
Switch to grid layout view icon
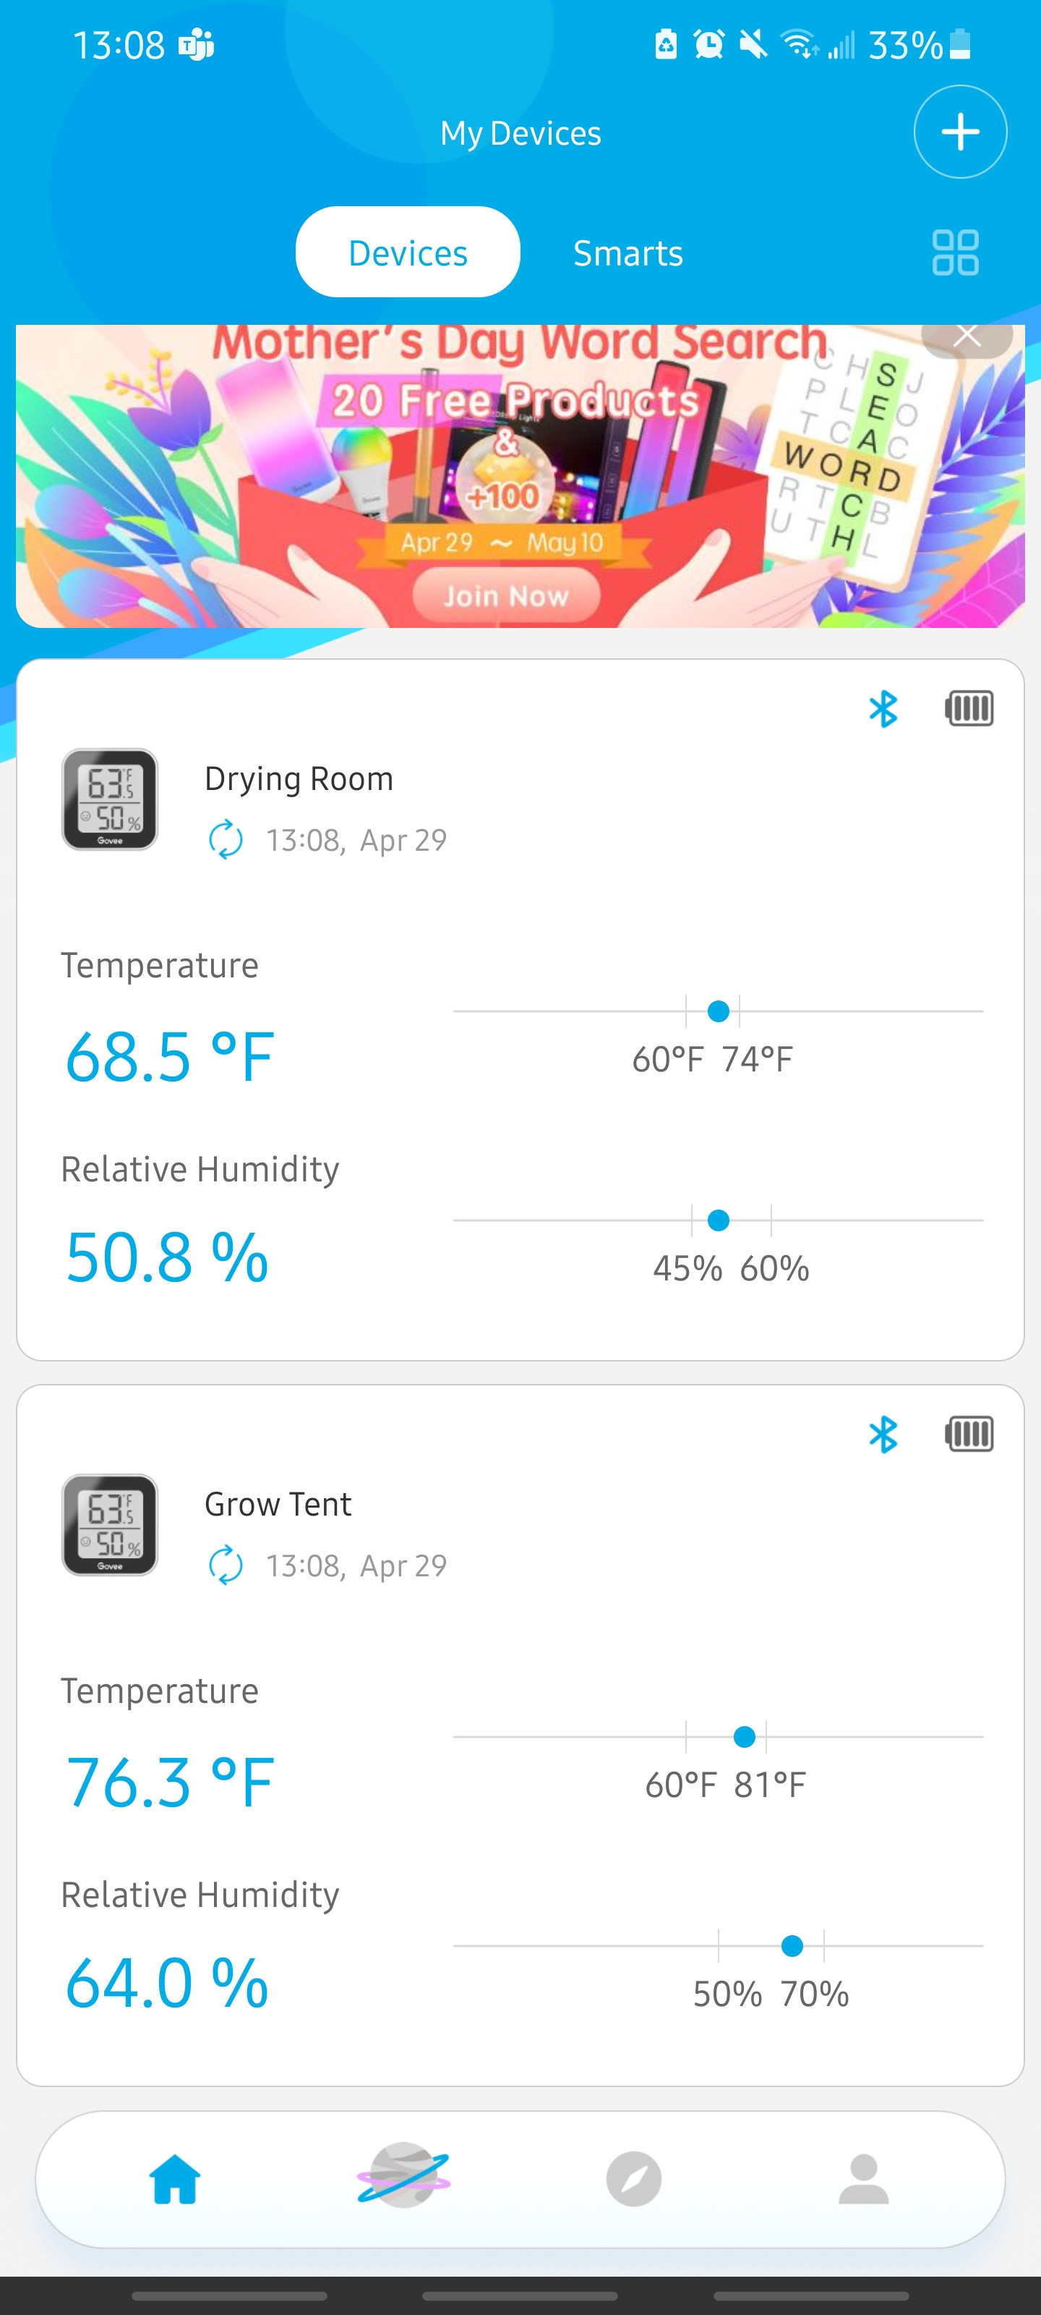pyautogui.click(x=955, y=252)
